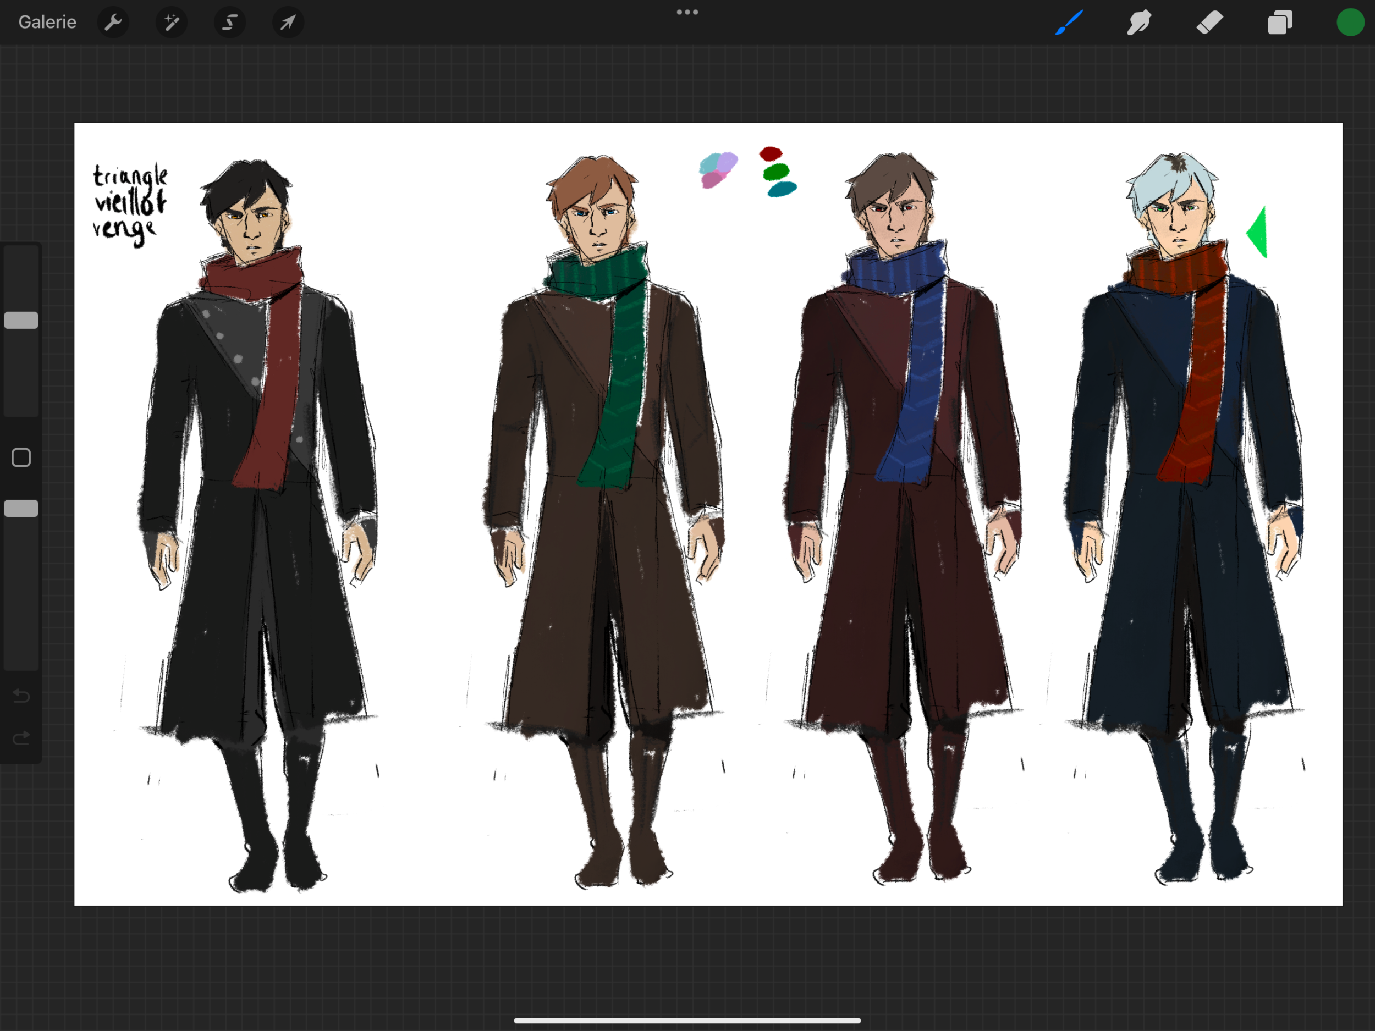Activate the Selection S-ribbon tool
1375x1031 pixels.
click(230, 23)
